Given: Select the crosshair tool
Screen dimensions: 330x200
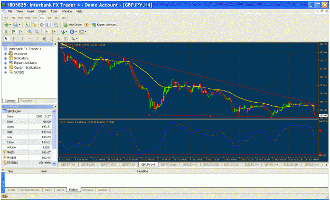Looking at the screenshot, I should click(14, 39).
